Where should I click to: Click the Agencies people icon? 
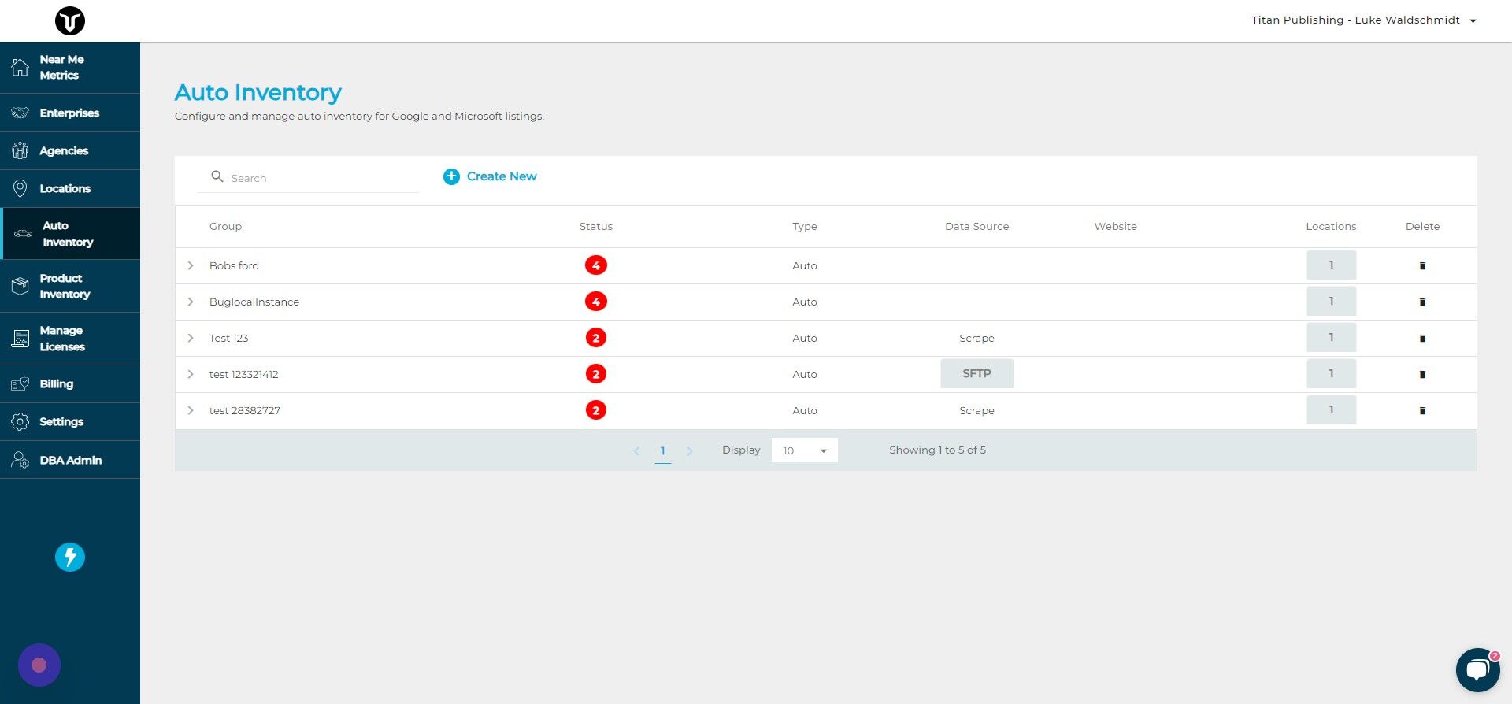tap(20, 150)
